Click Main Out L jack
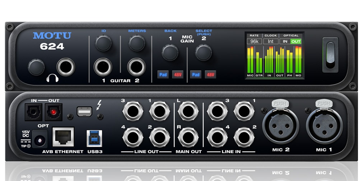The height and width of the screenshot is (181, 363). (188, 111)
